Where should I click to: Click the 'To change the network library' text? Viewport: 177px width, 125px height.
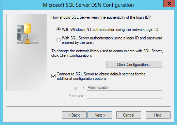107,53
